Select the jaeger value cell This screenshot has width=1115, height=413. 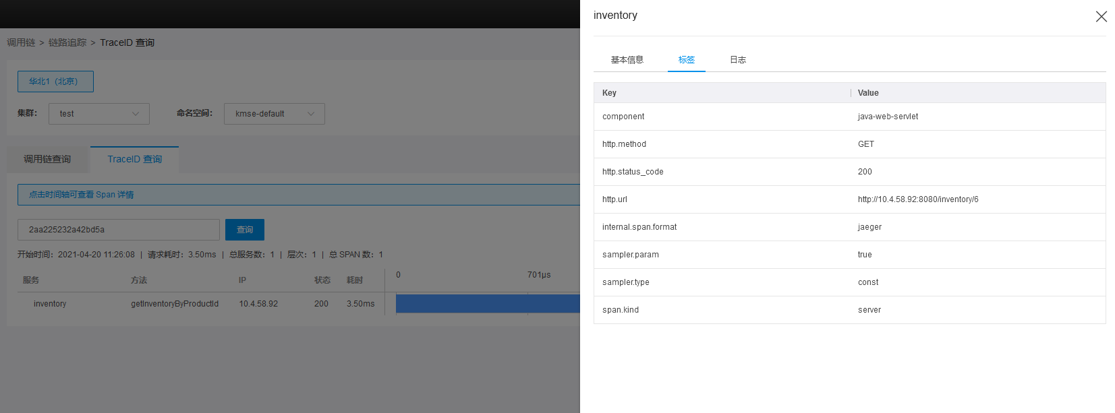point(869,227)
